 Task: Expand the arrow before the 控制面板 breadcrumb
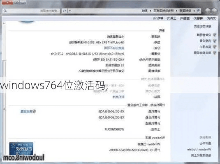194,11
